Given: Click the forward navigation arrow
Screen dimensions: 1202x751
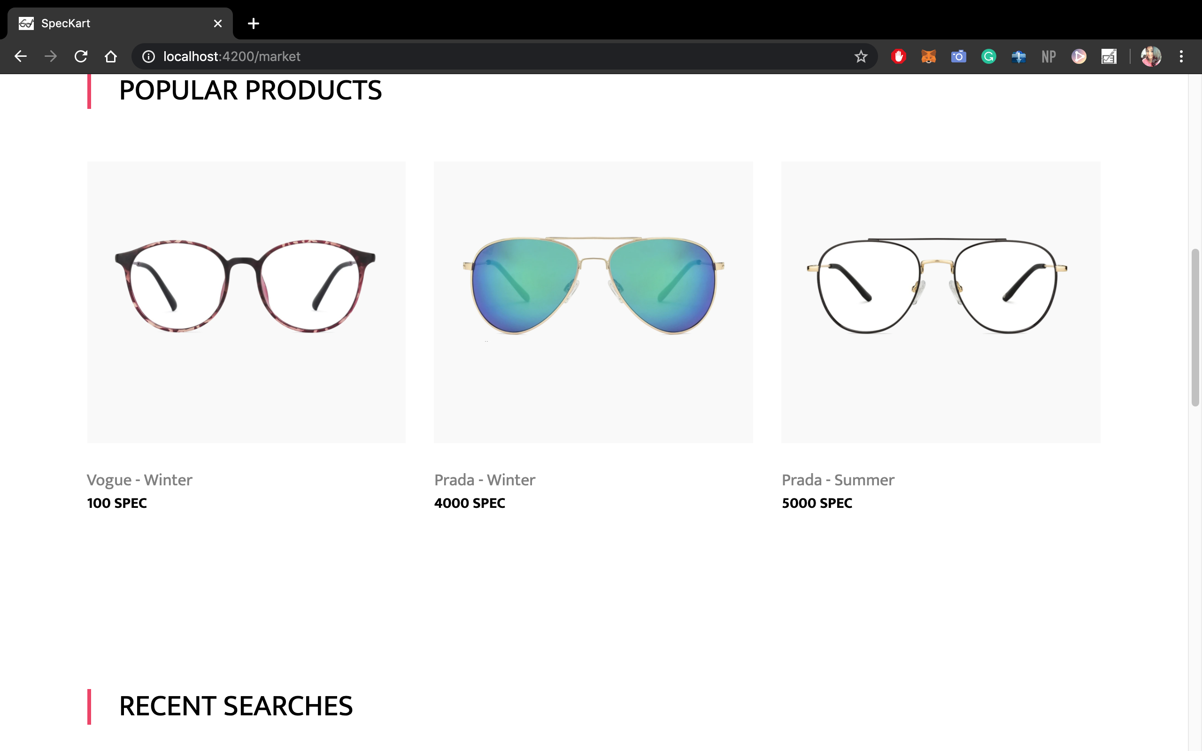Looking at the screenshot, I should pos(50,56).
